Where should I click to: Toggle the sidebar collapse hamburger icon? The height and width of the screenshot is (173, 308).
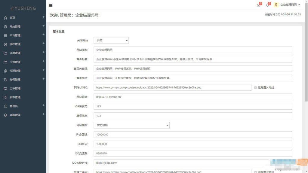click(51, 5)
